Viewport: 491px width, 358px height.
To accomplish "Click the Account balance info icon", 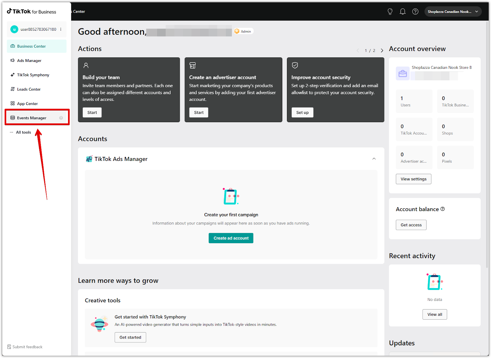I will (x=443, y=209).
